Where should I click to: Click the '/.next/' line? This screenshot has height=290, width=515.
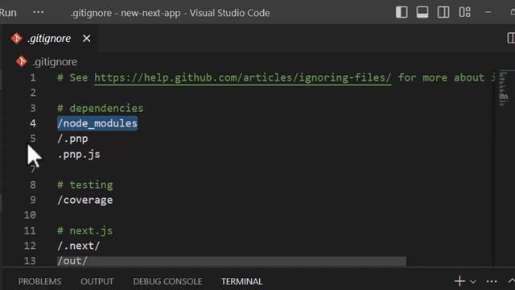(x=79, y=246)
